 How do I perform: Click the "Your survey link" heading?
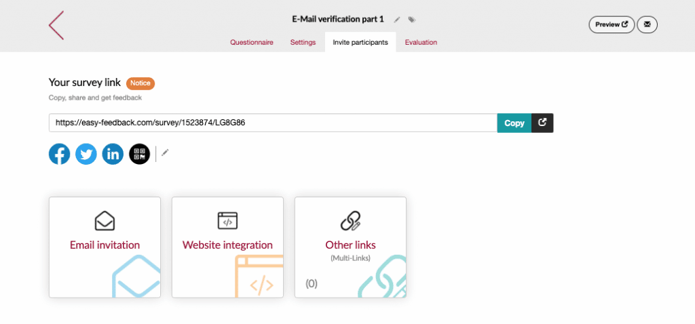(85, 83)
